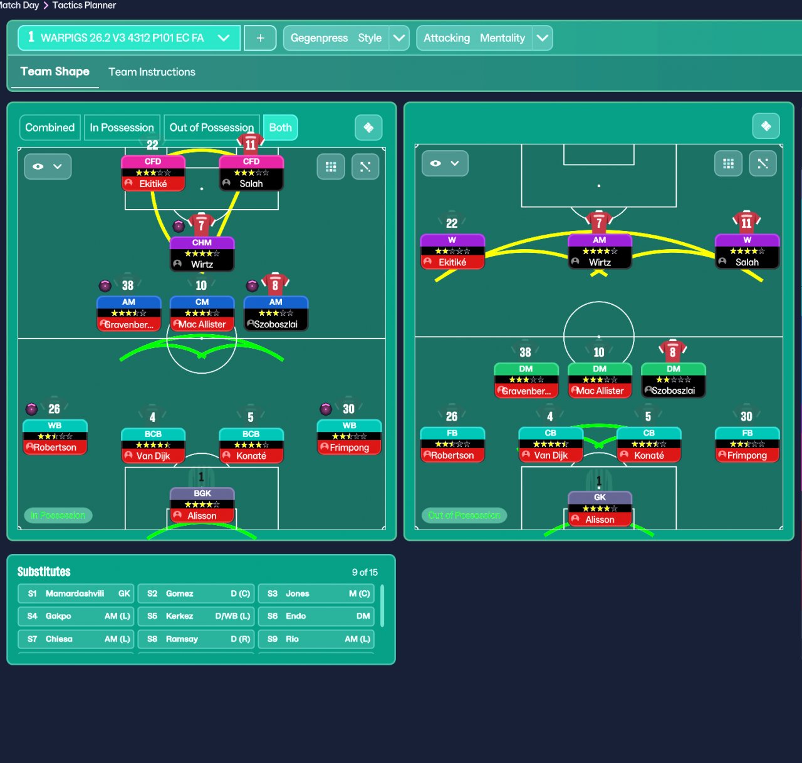Open the eye visibility dropdown on the Out of Possession pitch
This screenshot has height=763, width=802.
(x=445, y=163)
